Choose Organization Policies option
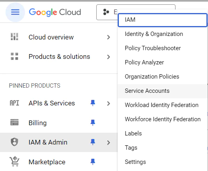Screen dimensions: 208x171 (162, 77)
